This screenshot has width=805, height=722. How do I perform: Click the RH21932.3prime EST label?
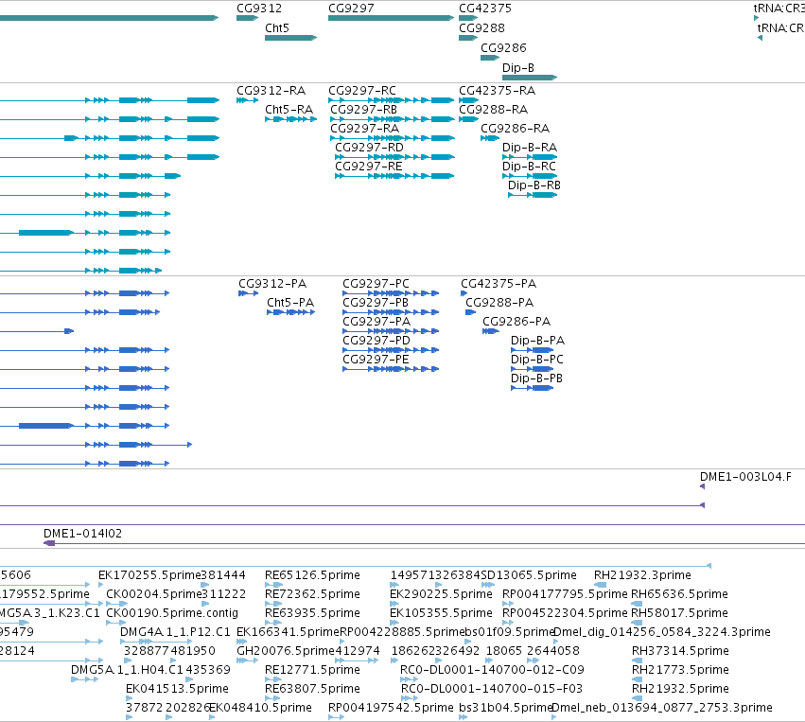click(642, 575)
